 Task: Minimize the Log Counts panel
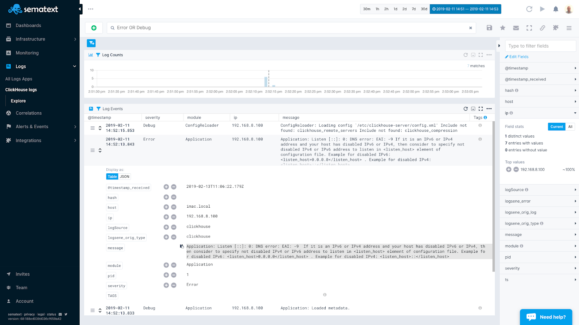(x=473, y=55)
